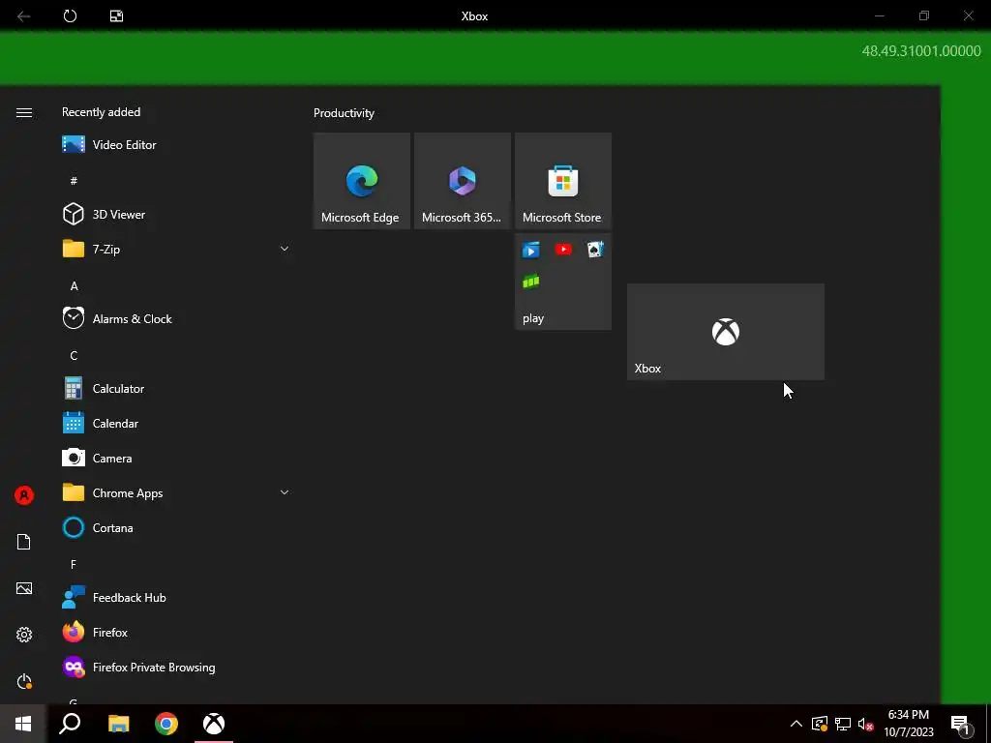The height and width of the screenshot is (743, 991).
Task: Open Power options in Start sidebar
Action: 24,681
